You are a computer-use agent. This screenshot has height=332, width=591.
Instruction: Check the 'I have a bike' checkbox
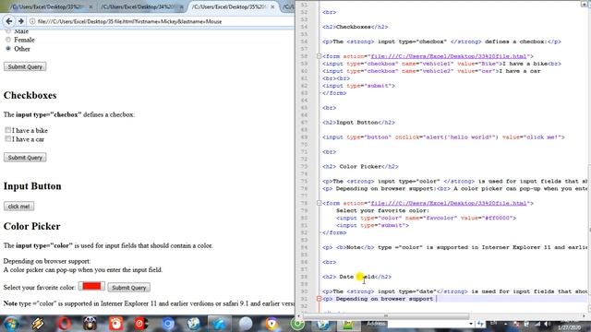point(8,130)
